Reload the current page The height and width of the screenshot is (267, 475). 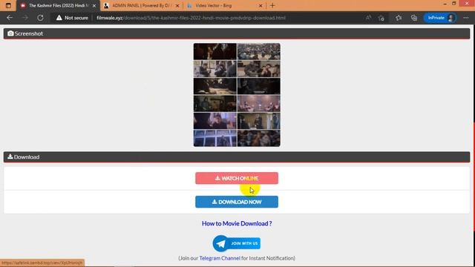tap(40, 18)
